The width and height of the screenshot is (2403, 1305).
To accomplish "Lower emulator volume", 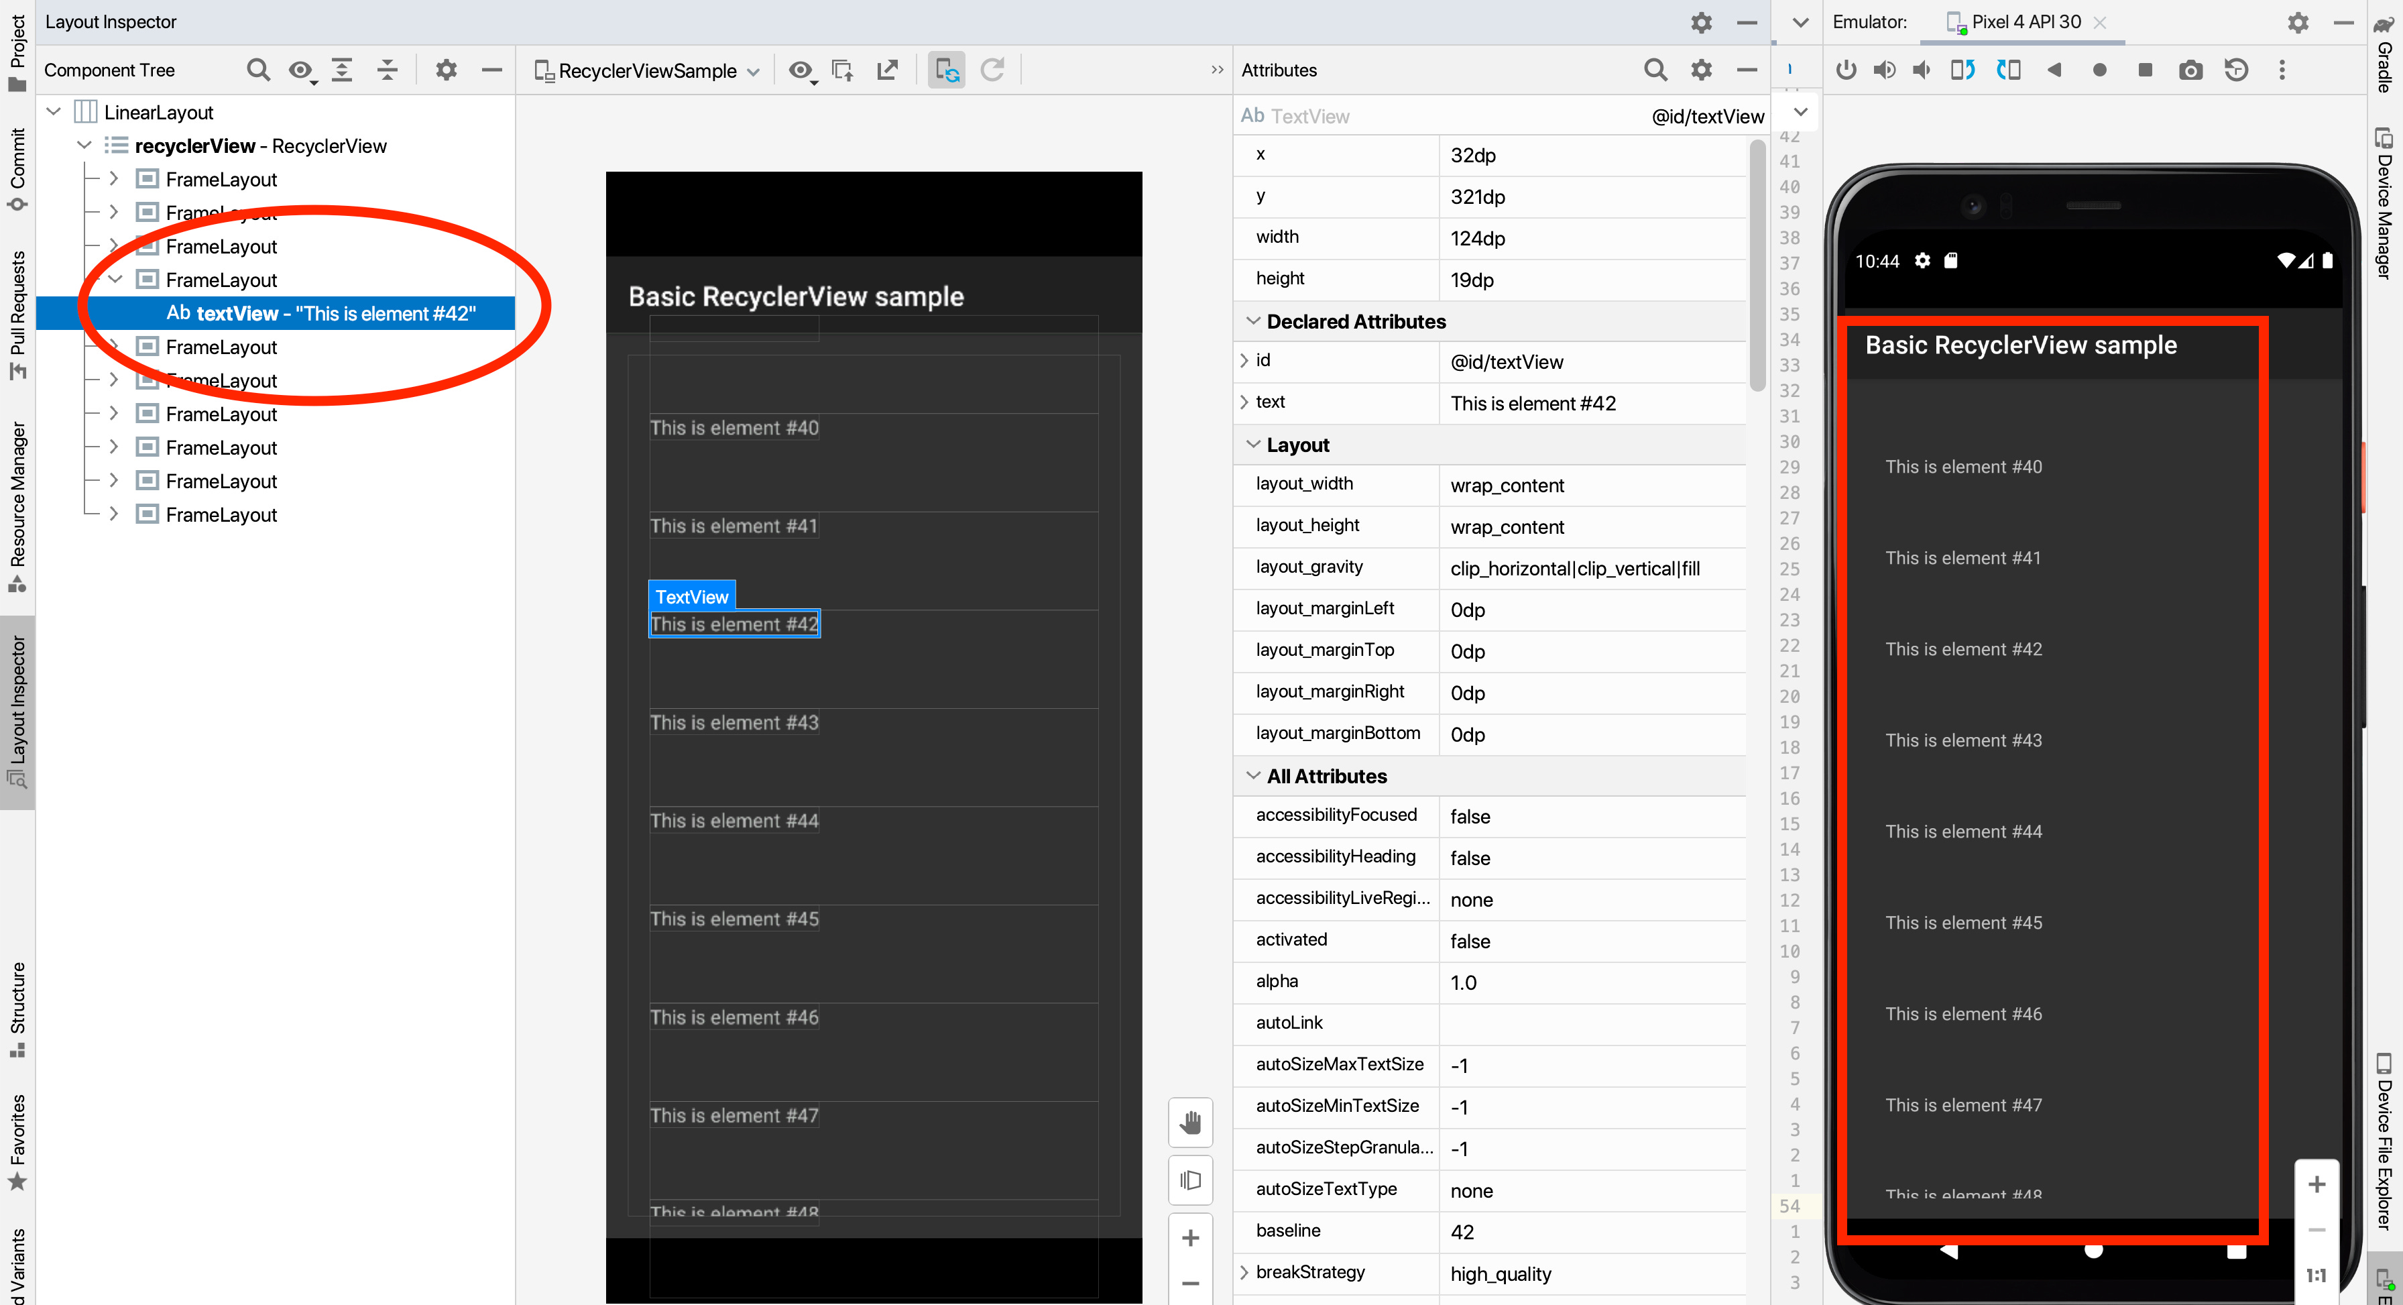I will (1922, 70).
